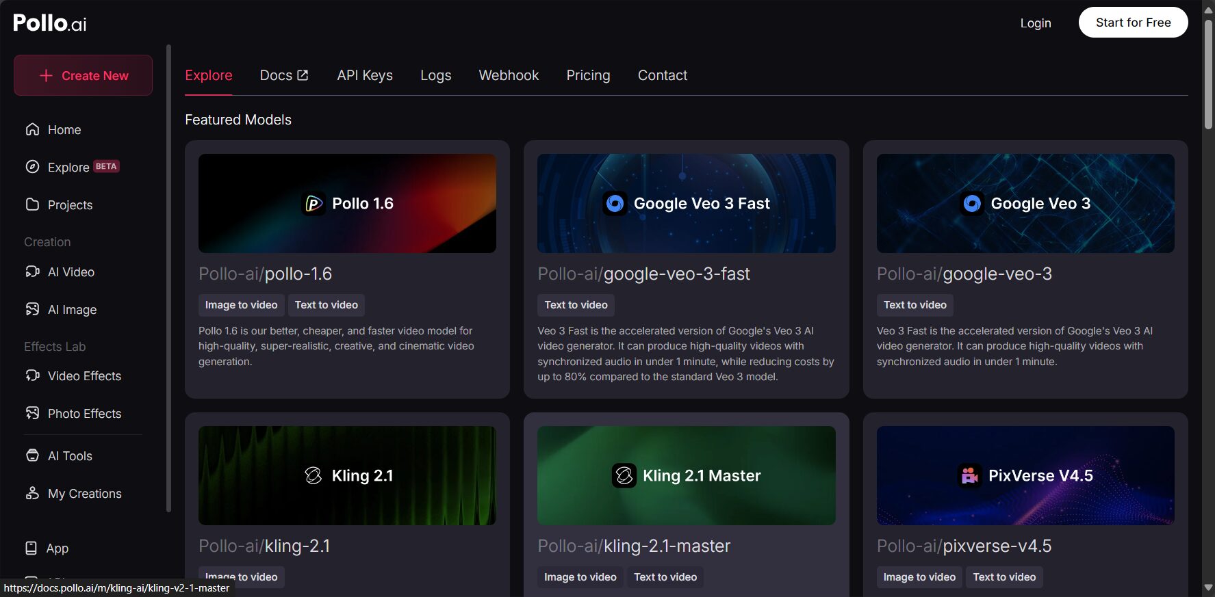
Task: Open My Creations in the sidebar
Action: (83, 493)
